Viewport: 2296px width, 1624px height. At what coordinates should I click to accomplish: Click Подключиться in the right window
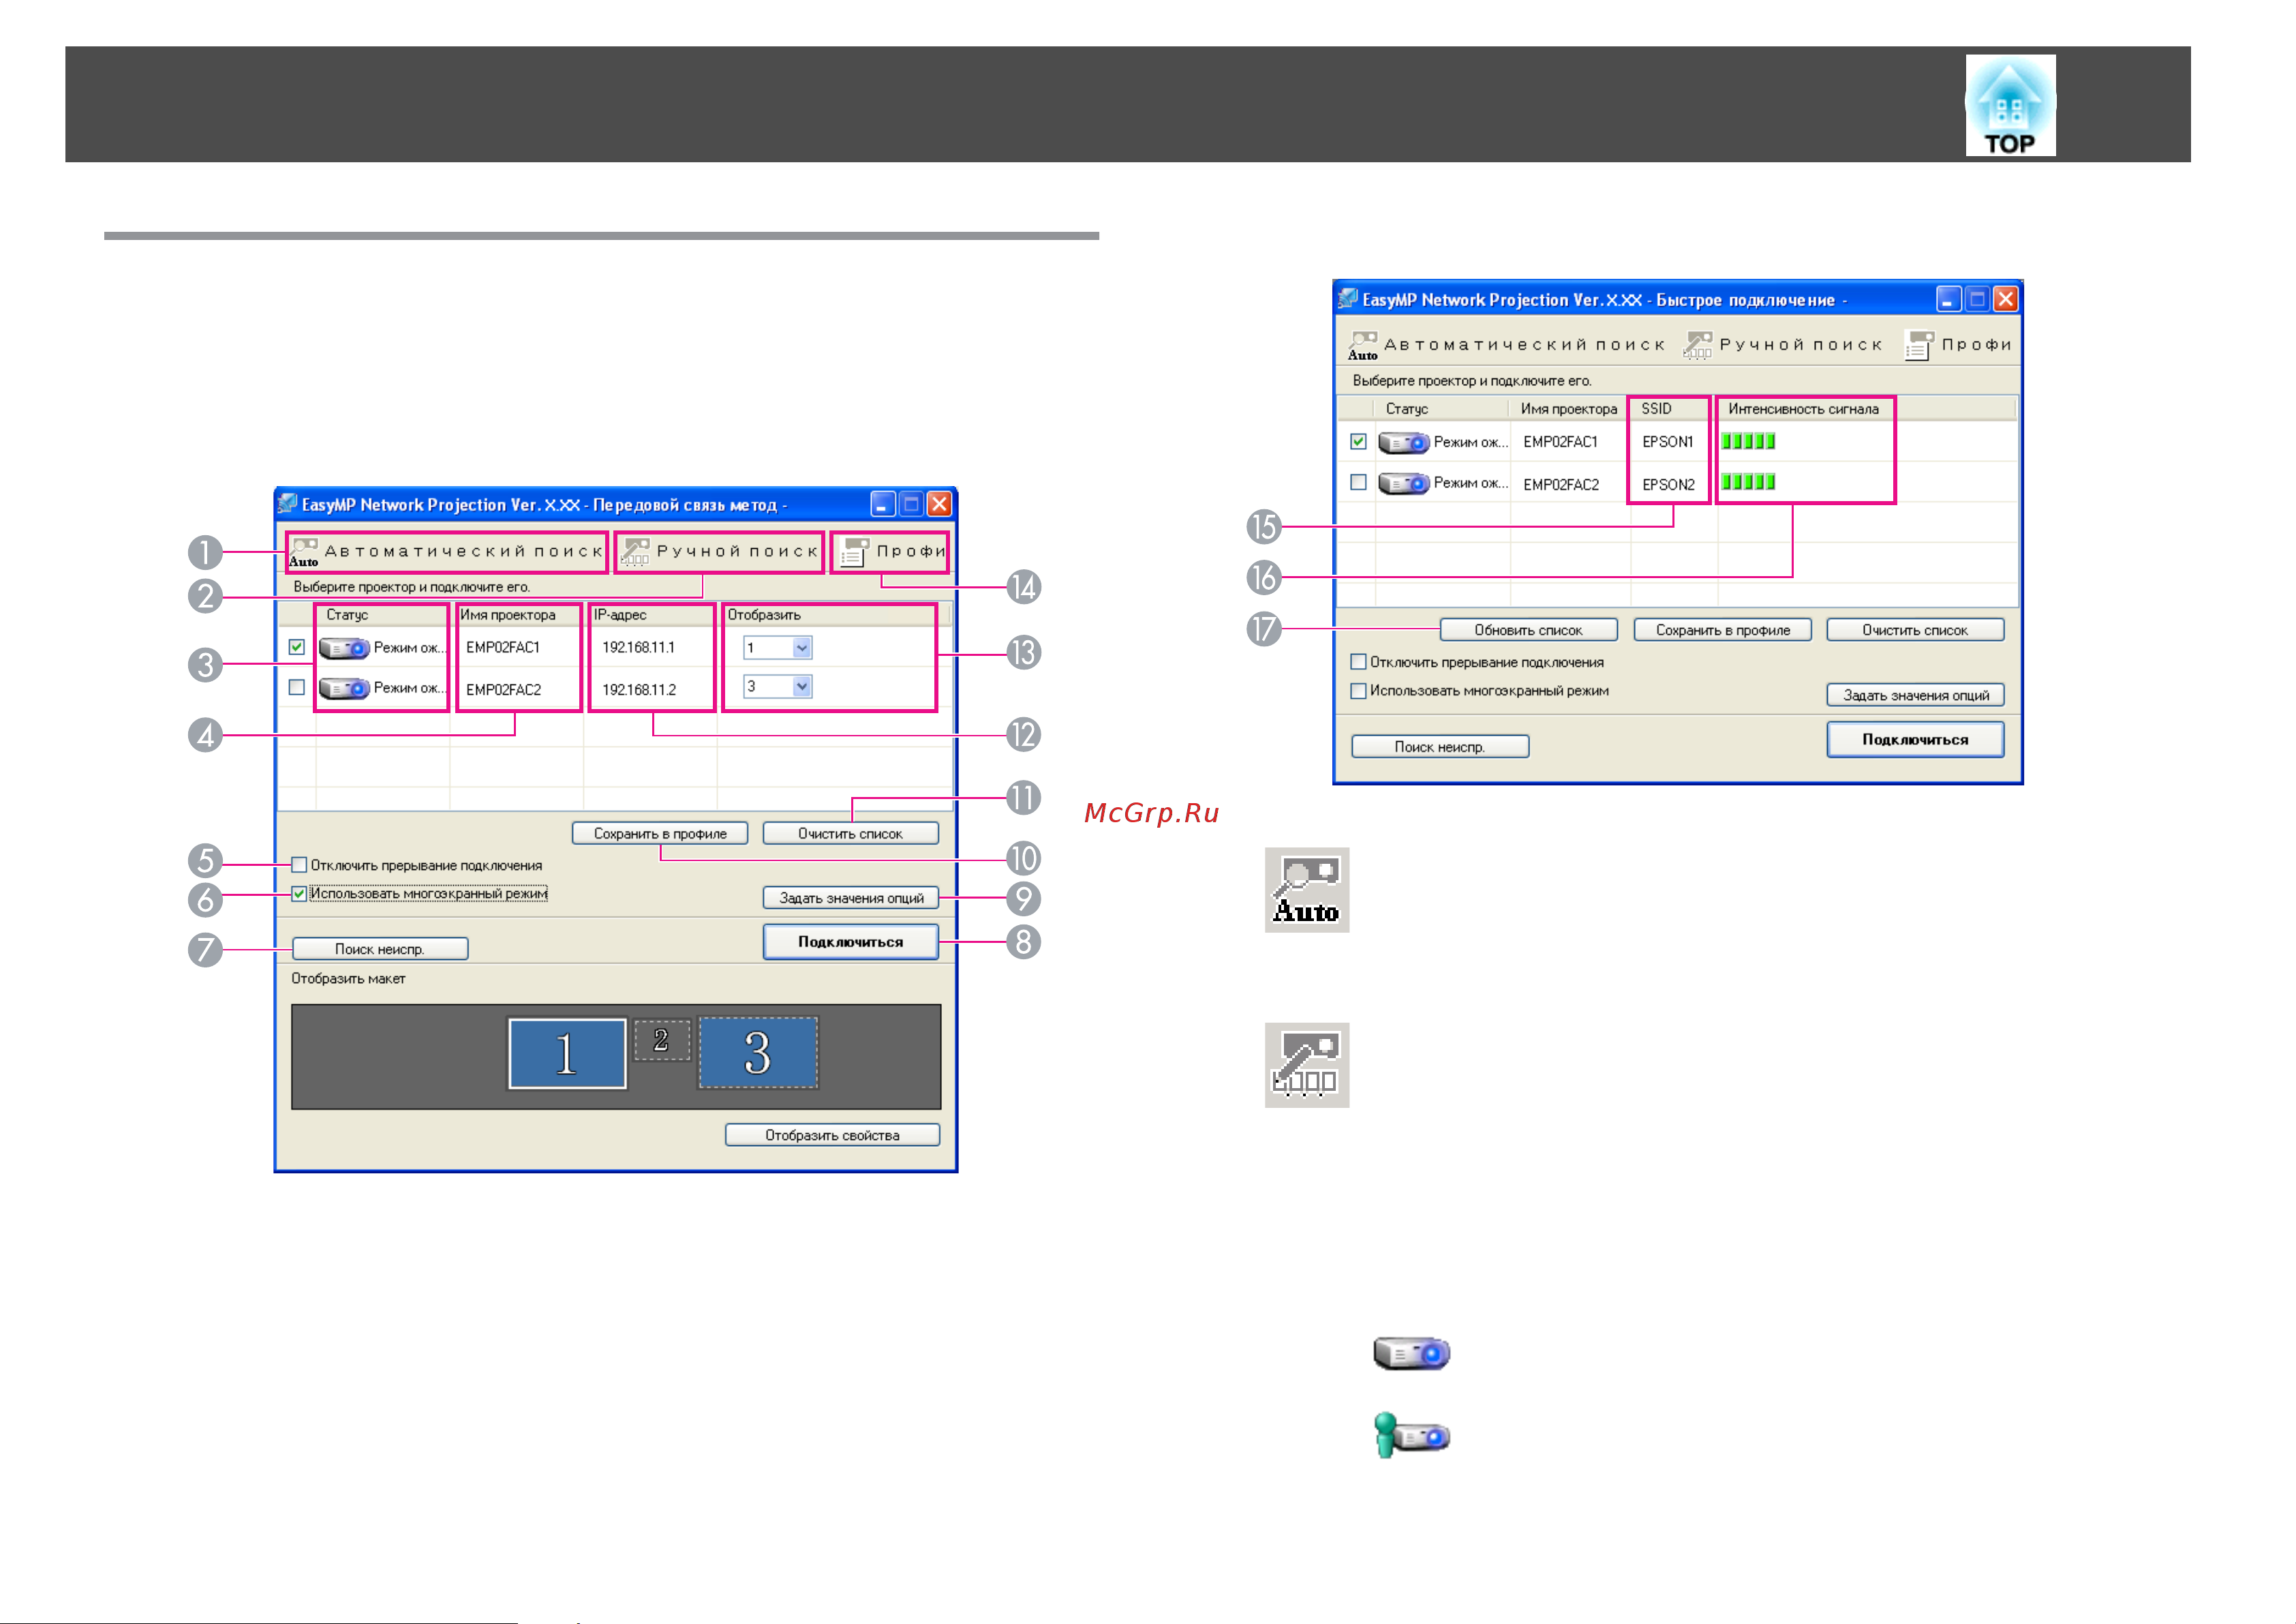click(1915, 740)
